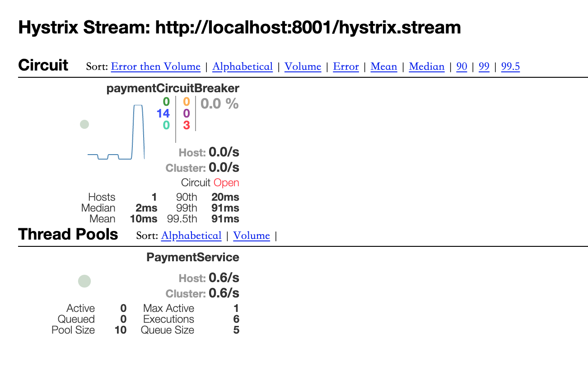
Task: Select the paymentCircuitBreaker circuit title
Action: 173,89
